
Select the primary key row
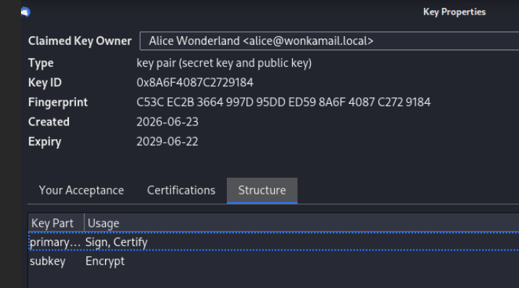click(274, 242)
